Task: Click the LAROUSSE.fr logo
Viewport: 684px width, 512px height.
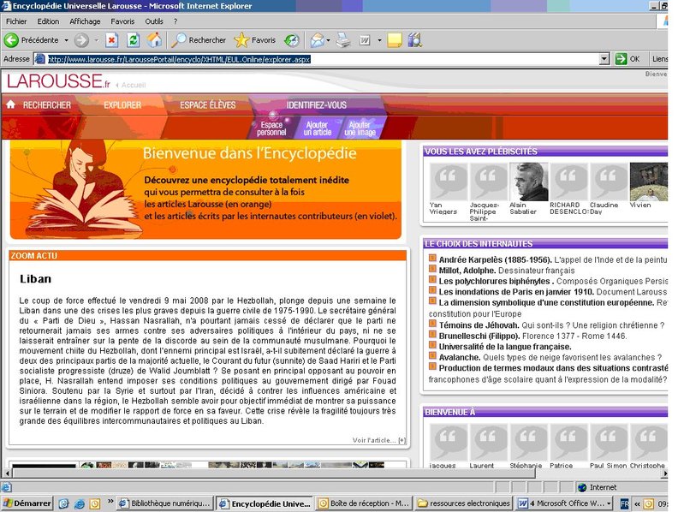Action: click(58, 81)
